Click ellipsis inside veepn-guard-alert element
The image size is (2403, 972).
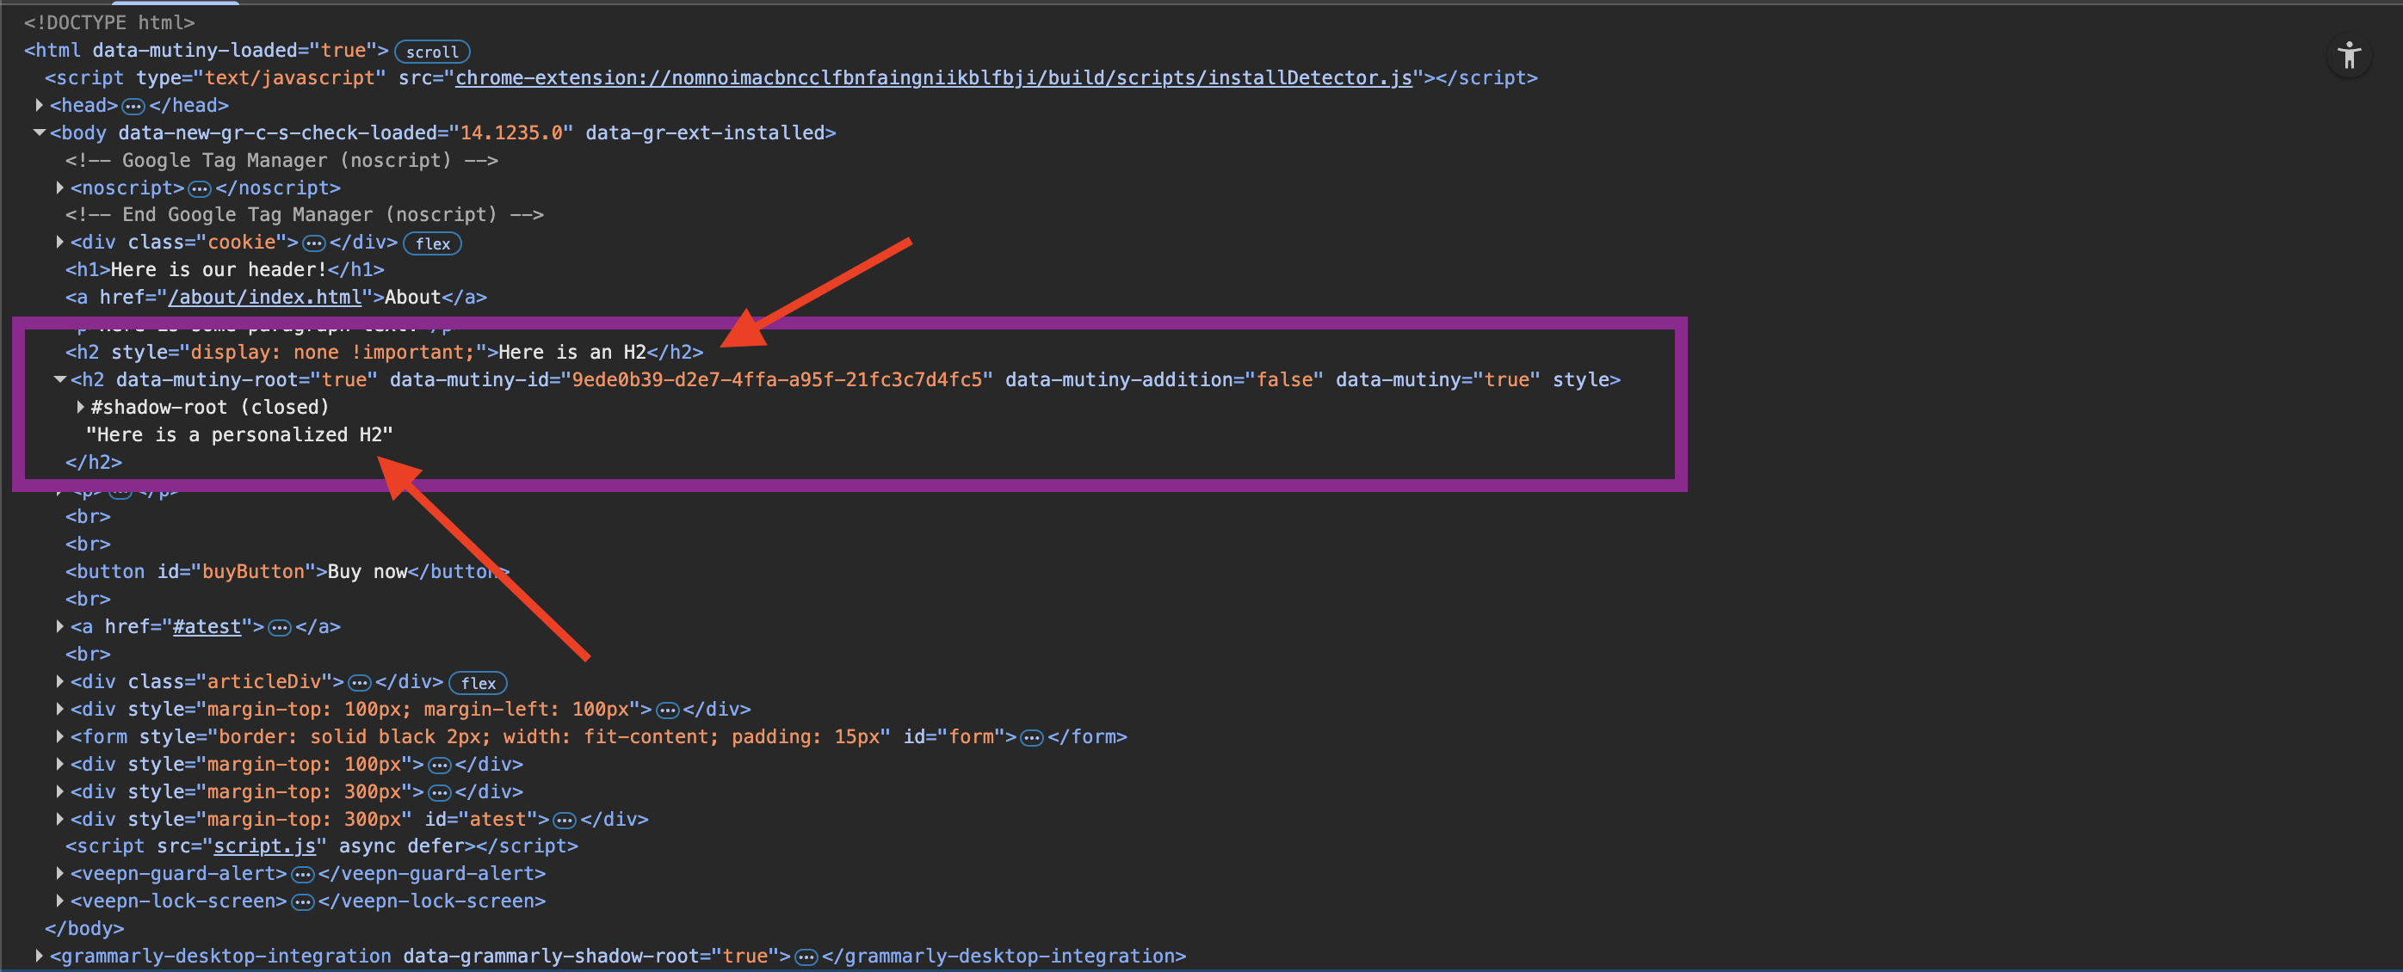[302, 874]
